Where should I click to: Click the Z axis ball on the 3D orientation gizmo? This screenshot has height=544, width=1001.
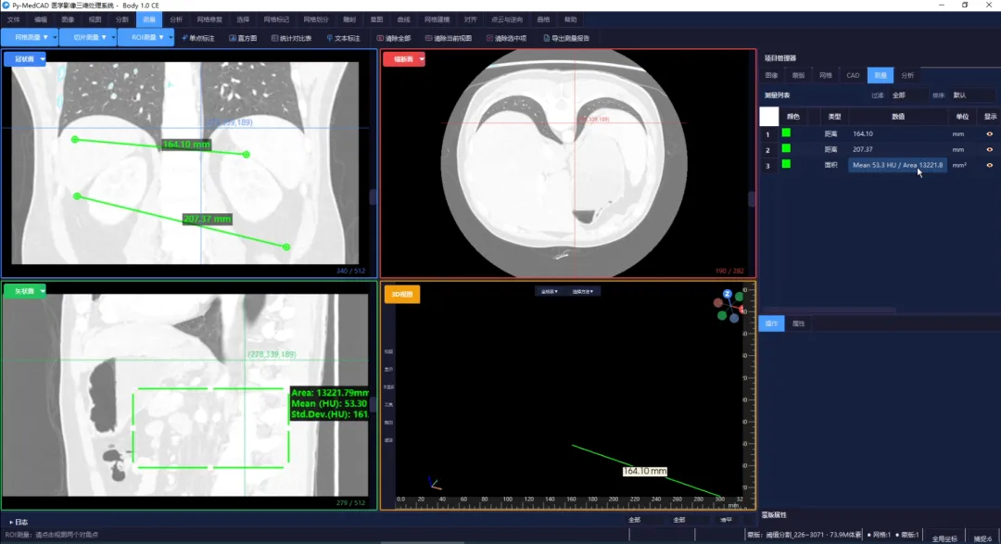coord(728,295)
